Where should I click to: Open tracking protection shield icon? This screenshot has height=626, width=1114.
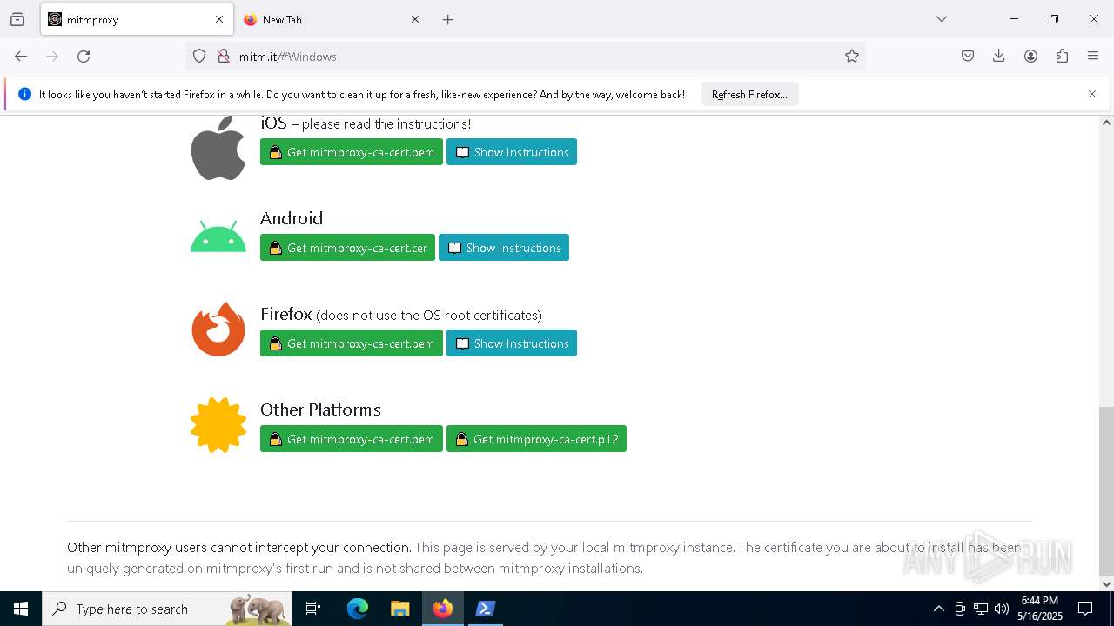tap(199, 57)
